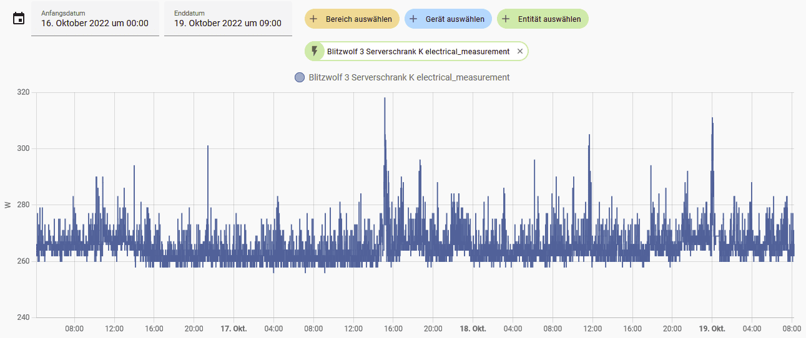Add a device with Gerät auswählen
This screenshot has width=806, height=338.
pyautogui.click(x=448, y=19)
